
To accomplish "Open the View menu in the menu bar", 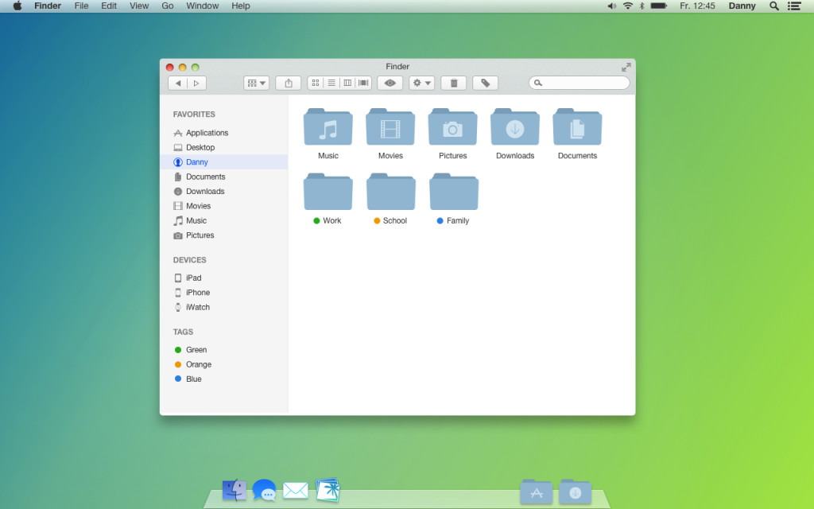I will (139, 6).
